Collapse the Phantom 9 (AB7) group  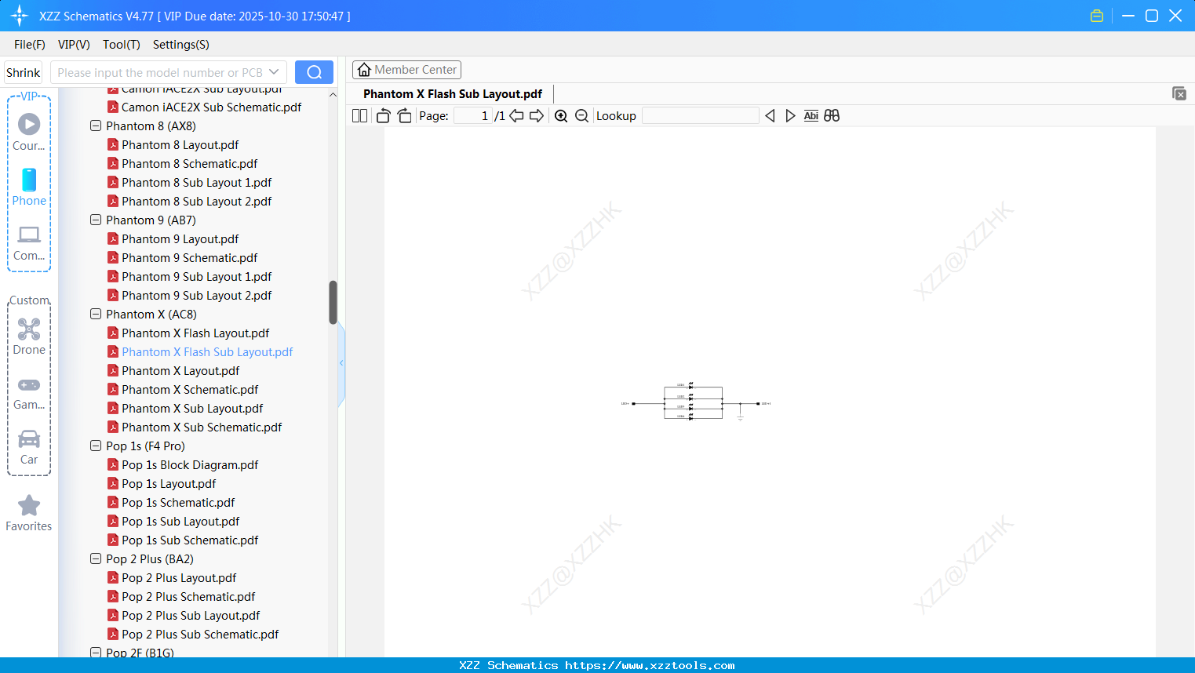click(95, 220)
